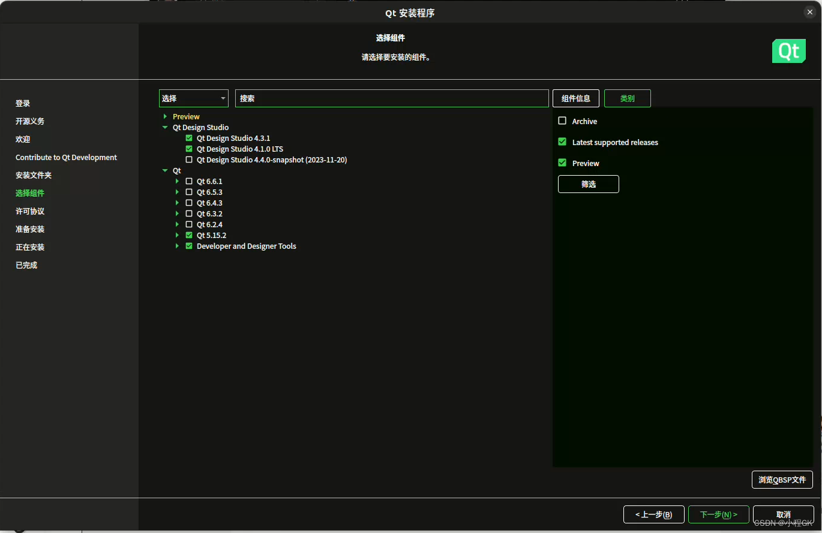Select the 已完成 step in sidebar
The width and height of the screenshot is (822, 533).
[x=26, y=265]
